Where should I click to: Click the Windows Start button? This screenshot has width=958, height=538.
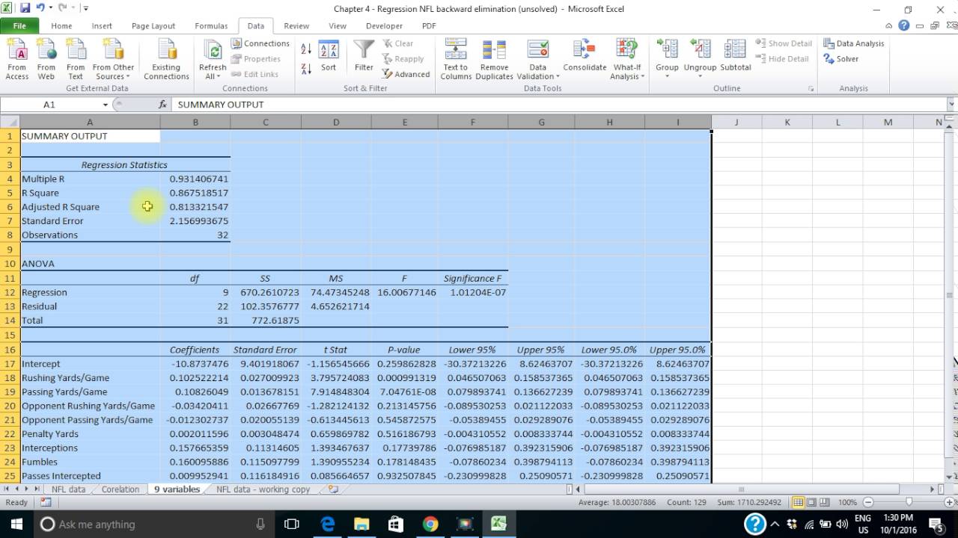[x=16, y=524]
